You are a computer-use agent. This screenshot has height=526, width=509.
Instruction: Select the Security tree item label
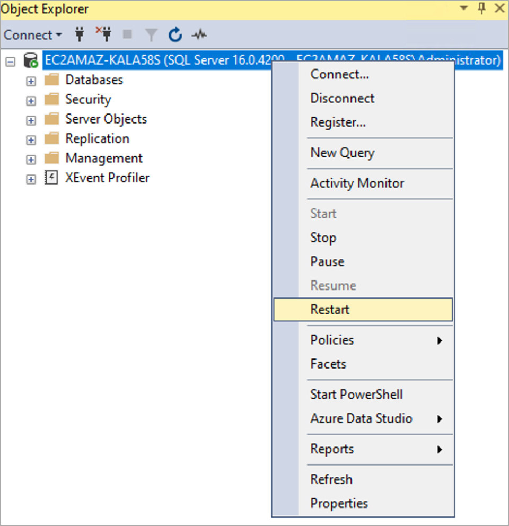(x=88, y=100)
